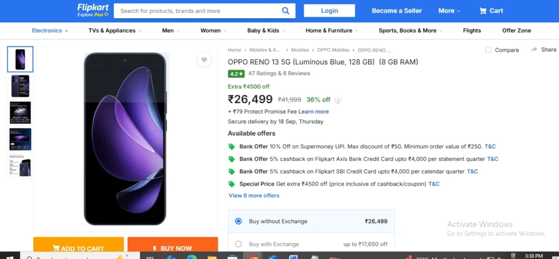Image resolution: width=559 pixels, height=259 pixels.
Task: Open the Flights menu item
Action: [472, 30]
